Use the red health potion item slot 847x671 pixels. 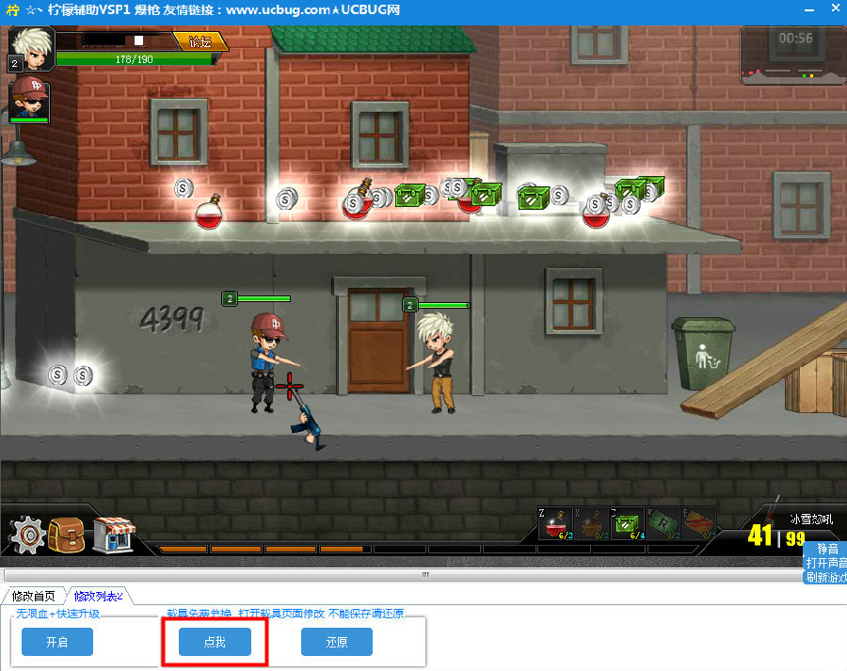[555, 524]
